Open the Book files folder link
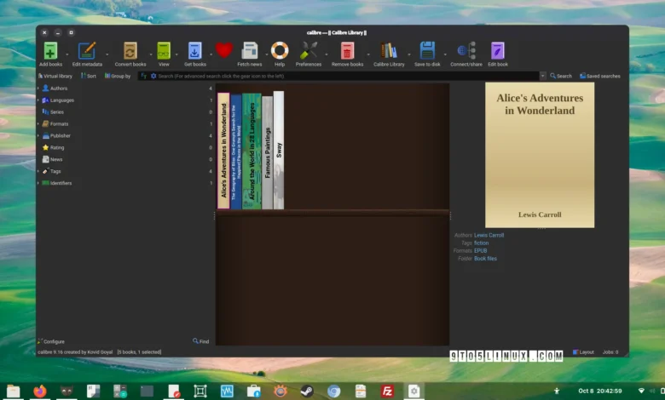Viewport: 665px width, 400px height. click(485, 259)
